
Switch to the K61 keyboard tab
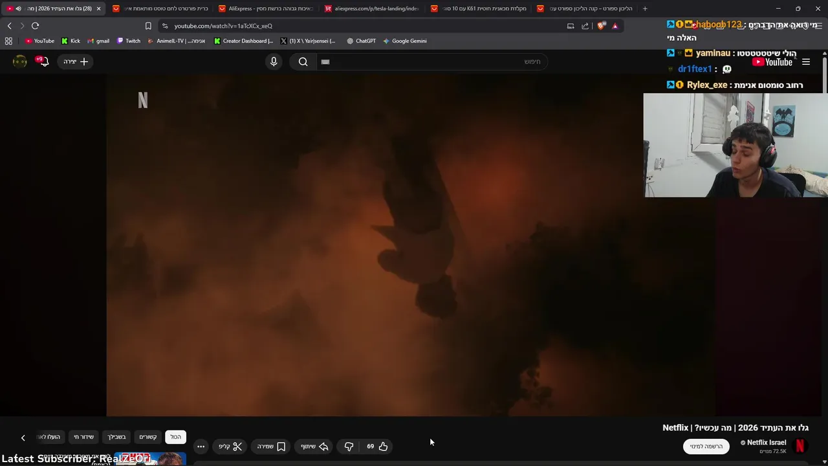pyautogui.click(x=477, y=8)
